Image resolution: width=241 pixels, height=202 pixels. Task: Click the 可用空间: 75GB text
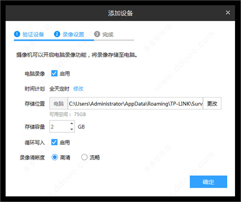click(x=67, y=114)
